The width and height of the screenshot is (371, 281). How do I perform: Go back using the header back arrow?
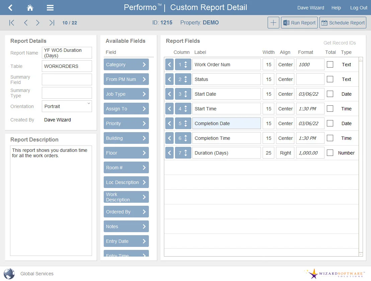(10, 8)
